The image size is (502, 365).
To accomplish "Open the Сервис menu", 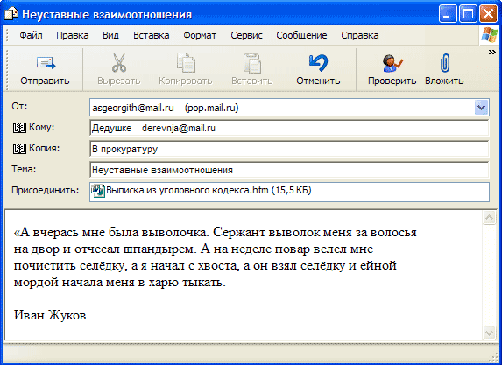I will pyautogui.click(x=246, y=35).
